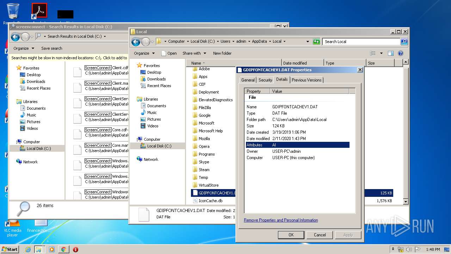The height and width of the screenshot is (254, 451).
Task: Select Desktop under Favorites in Local window
Action: [154, 72]
